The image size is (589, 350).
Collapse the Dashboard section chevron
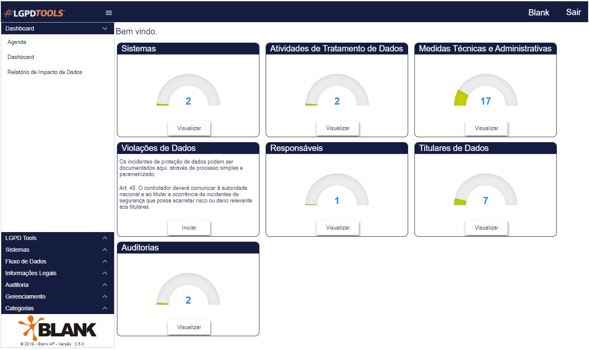click(x=105, y=28)
